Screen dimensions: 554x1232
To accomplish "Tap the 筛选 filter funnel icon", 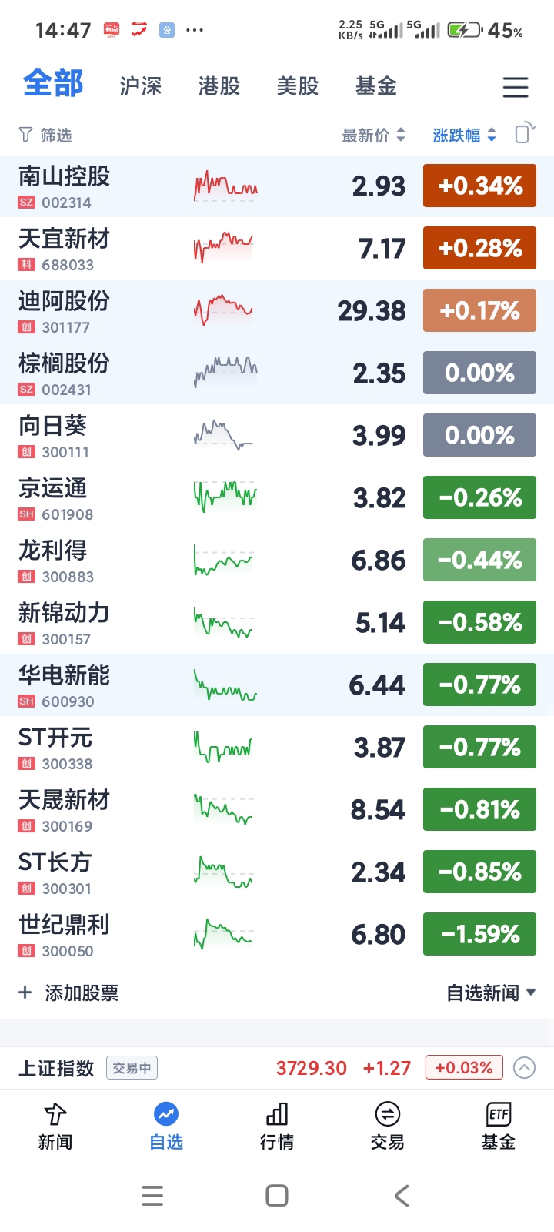I will [26, 135].
